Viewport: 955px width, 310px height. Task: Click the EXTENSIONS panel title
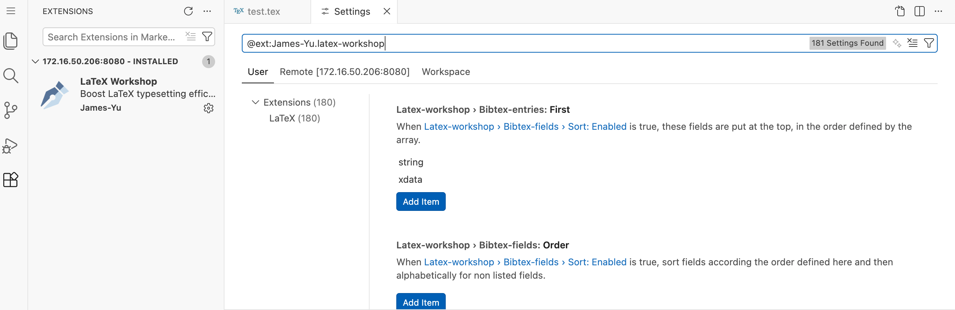pyautogui.click(x=68, y=11)
